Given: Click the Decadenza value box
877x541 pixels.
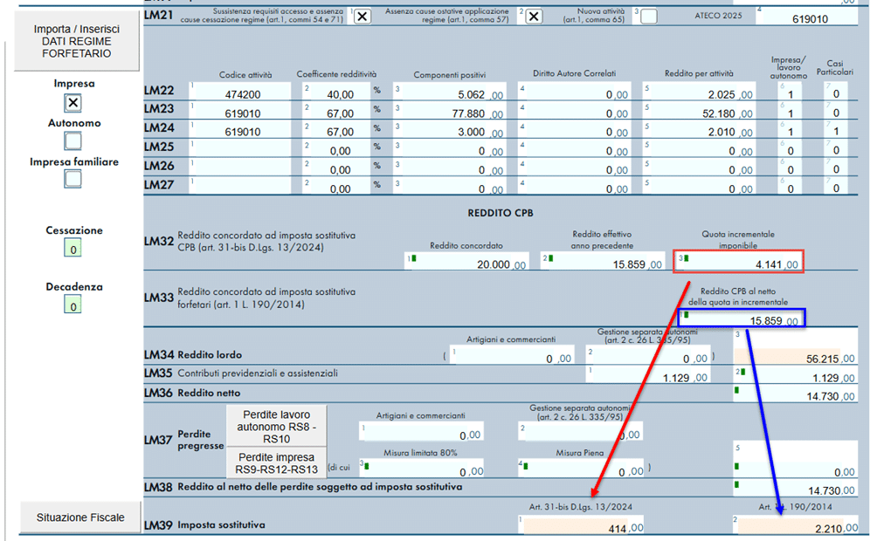Looking at the screenshot, I should point(73,305).
